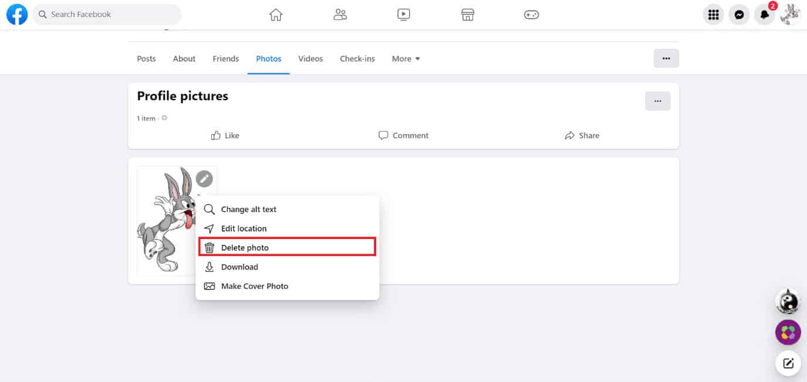Screen dimensions: 807x382
Task: Comment on the Profile pictures album
Action: [x=404, y=135]
